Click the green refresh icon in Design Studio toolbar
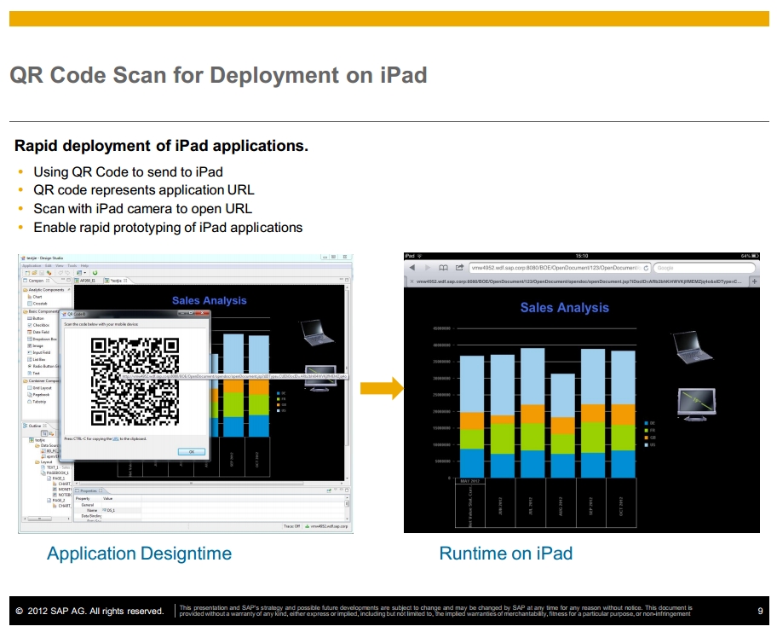777x638 pixels. (95, 273)
